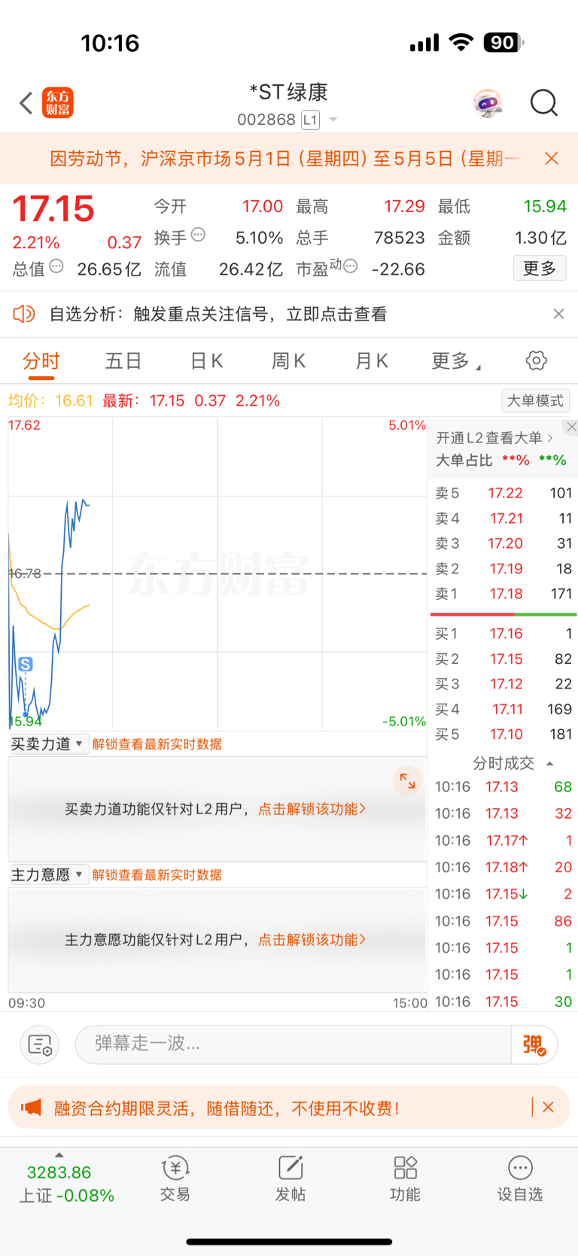
Task: Tap the speaker icon beside 自选分析
Action: [24, 314]
